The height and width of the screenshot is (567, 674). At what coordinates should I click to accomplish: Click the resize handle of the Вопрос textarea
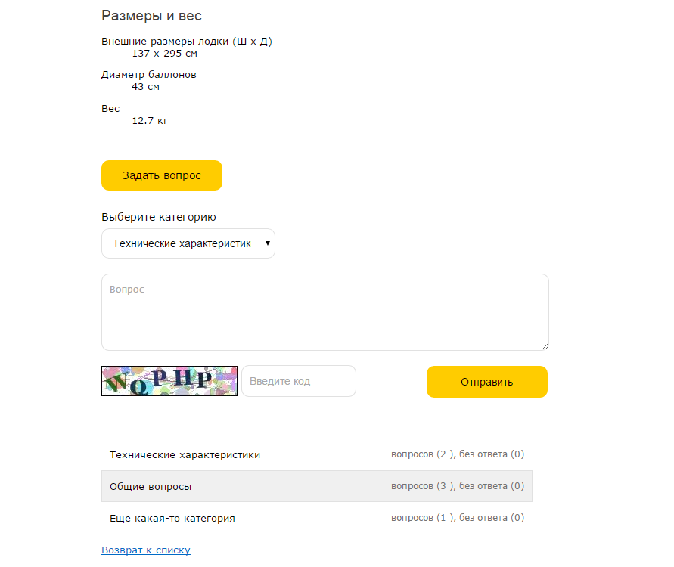coord(544,345)
